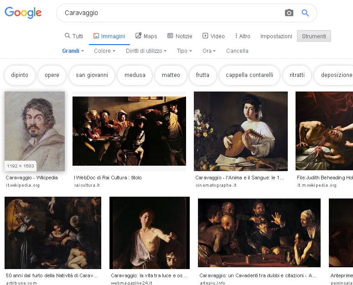Image resolution: width=353 pixels, height=285 pixels.
Task: Select the medusa suggestion chip
Action: click(135, 75)
